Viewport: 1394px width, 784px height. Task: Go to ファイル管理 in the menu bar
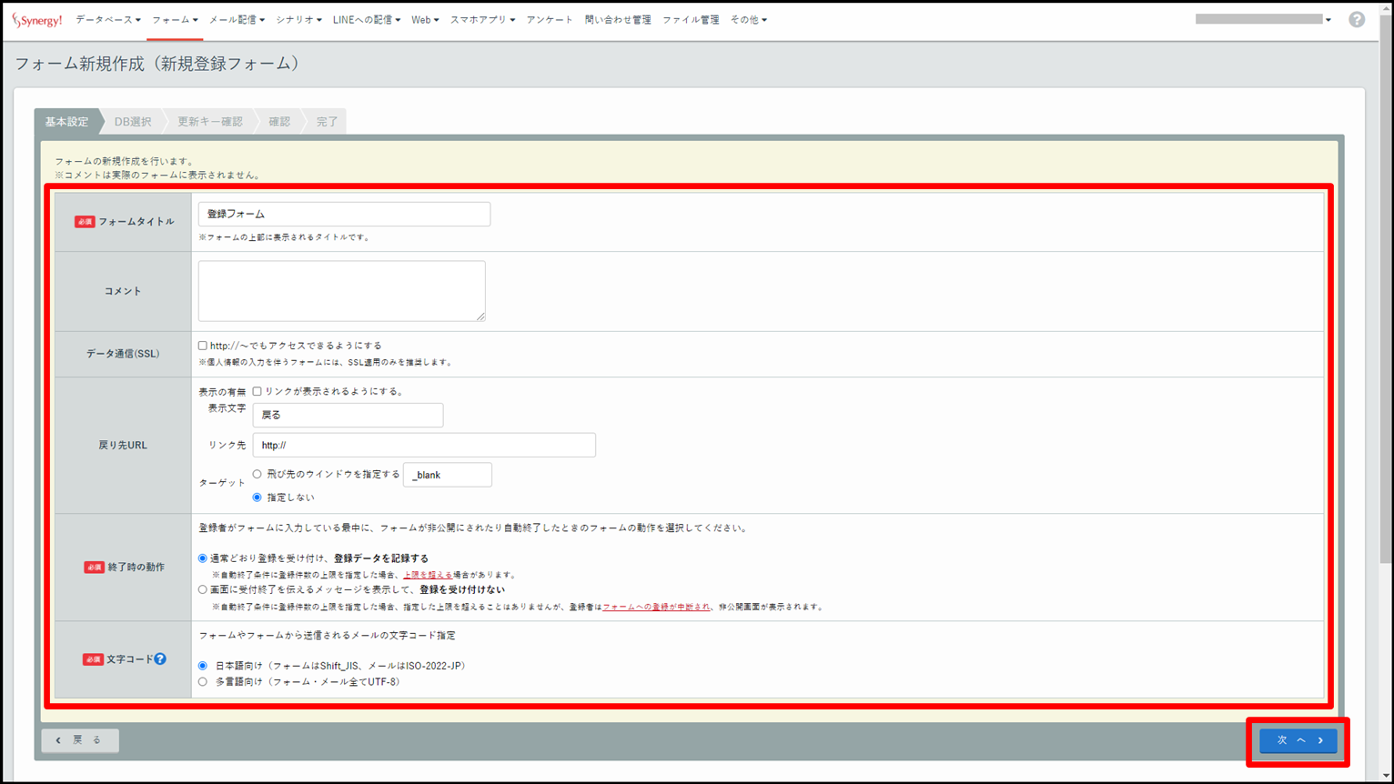coord(690,19)
